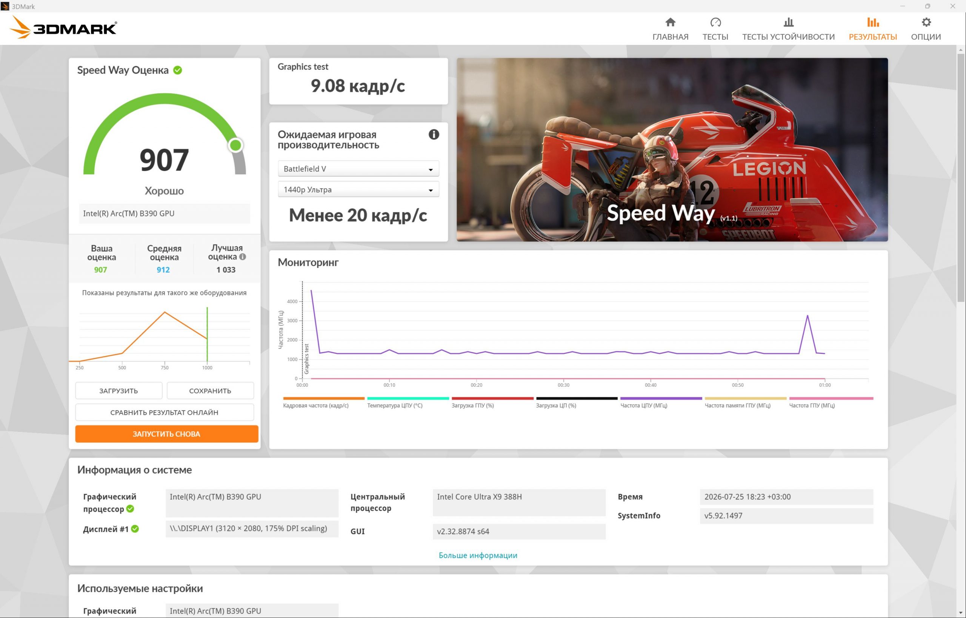This screenshot has width=966, height=618.
Task: Click green check beside Дисплей #1
Action: pyautogui.click(x=135, y=529)
